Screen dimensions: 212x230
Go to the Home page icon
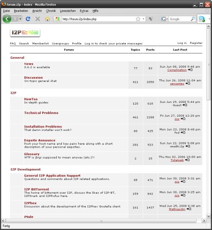tap(47, 19)
